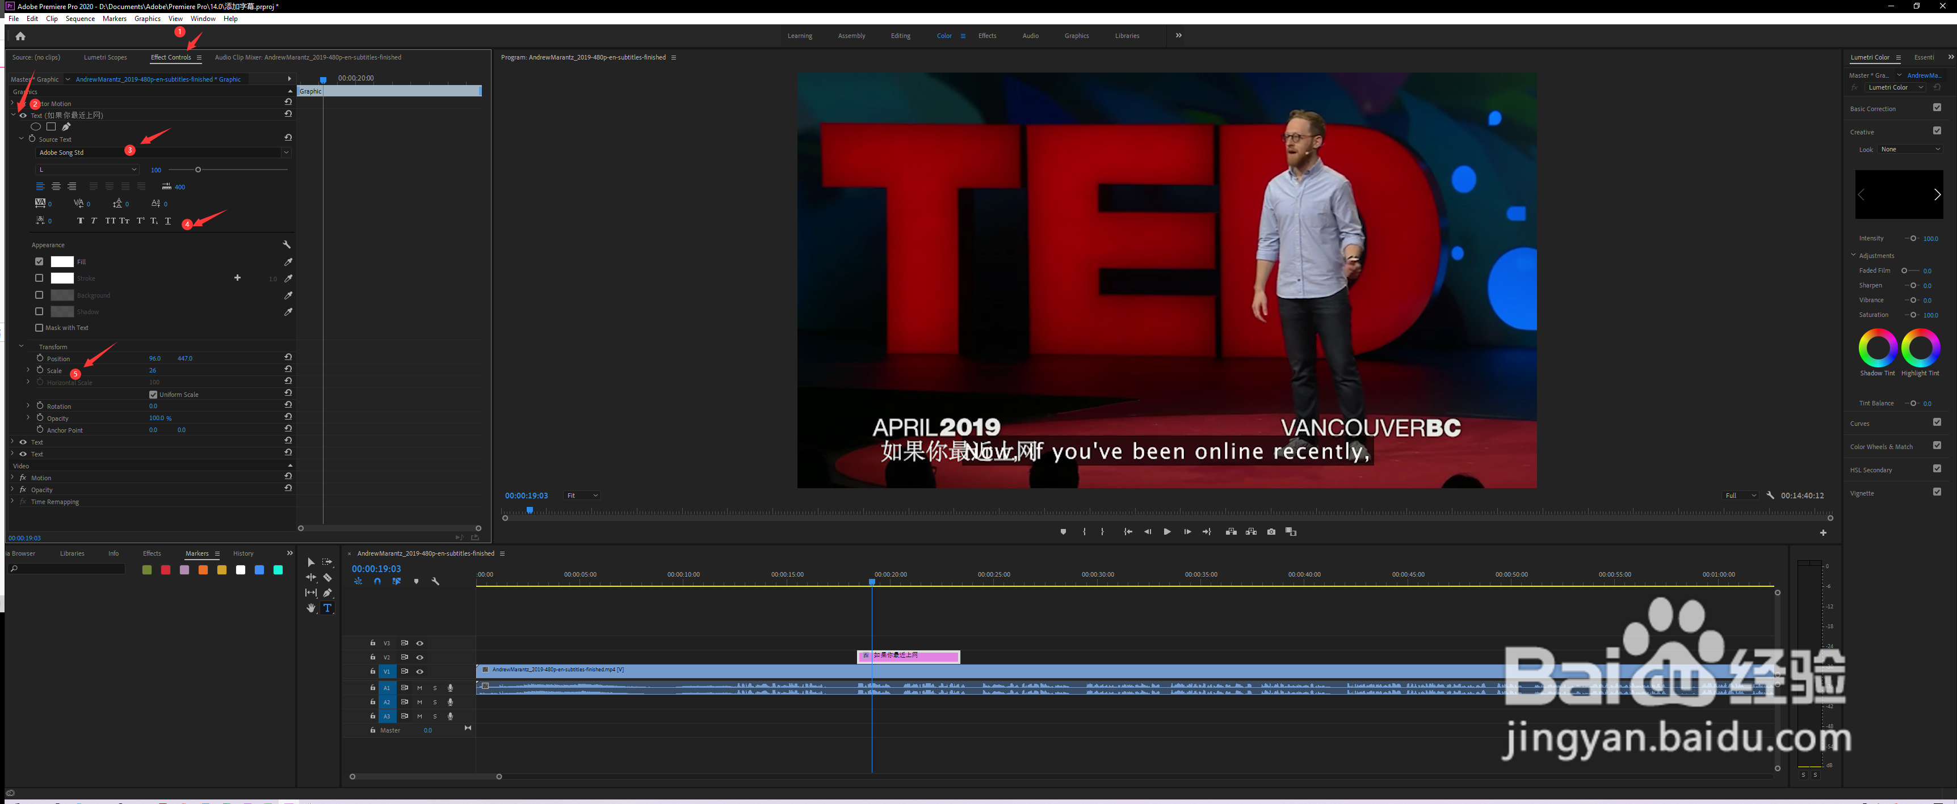Open the Fill color swatch
The image size is (1957, 804).
(62, 262)
